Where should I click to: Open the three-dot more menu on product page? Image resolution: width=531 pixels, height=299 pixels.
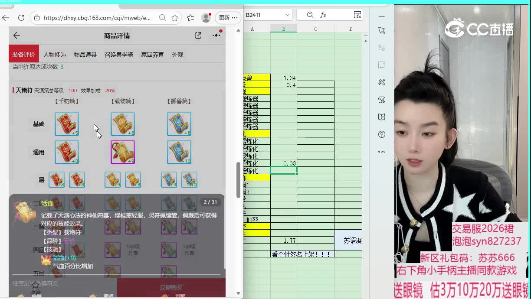[x=216, y=36]
